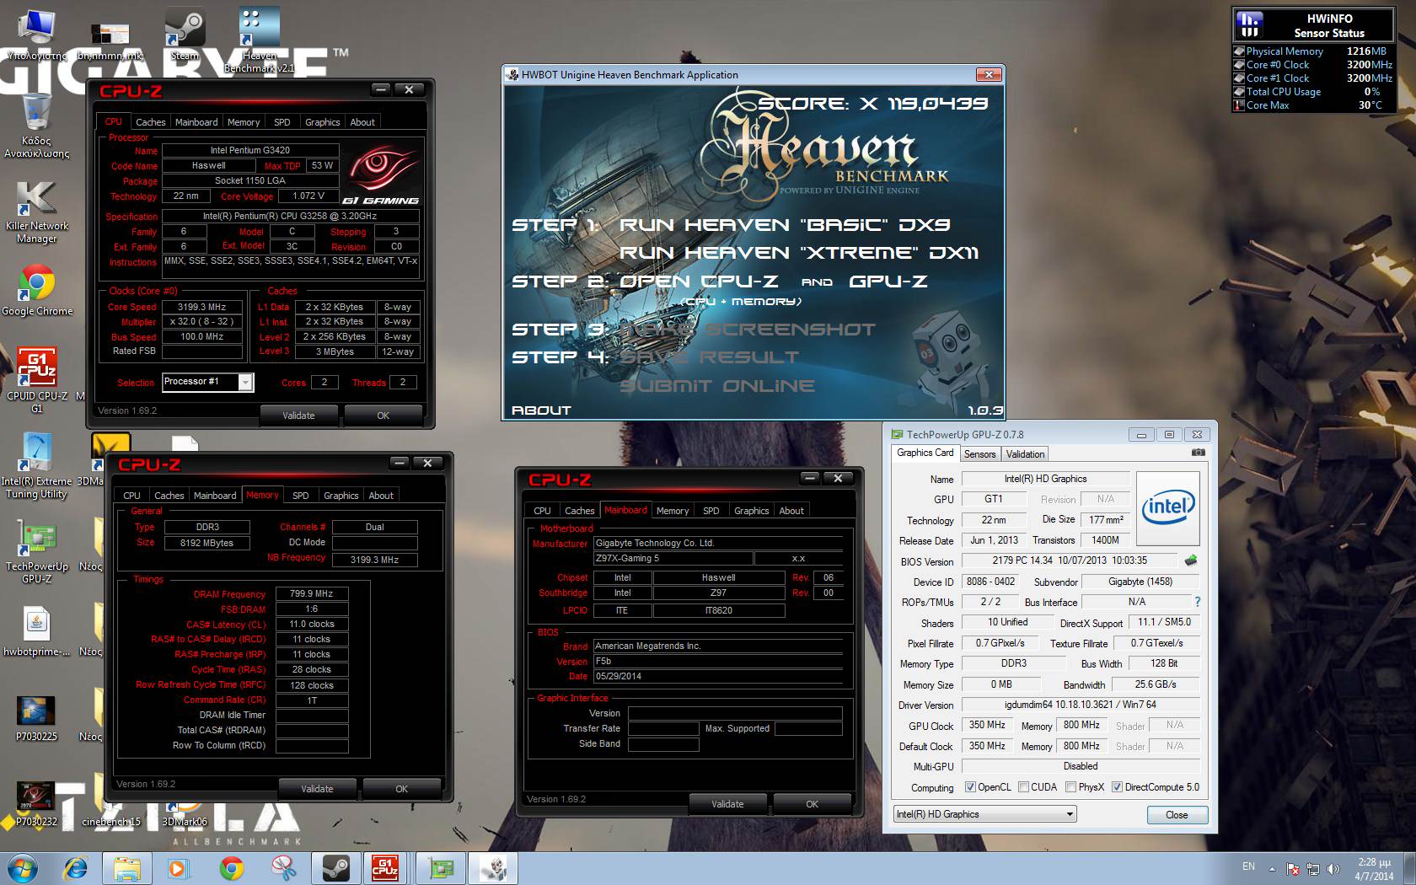1416x885 pixels.
Task: Open TechPowerUp GPU-Z desktop icon
Action: pyautogui.click(x=37, y=552)
